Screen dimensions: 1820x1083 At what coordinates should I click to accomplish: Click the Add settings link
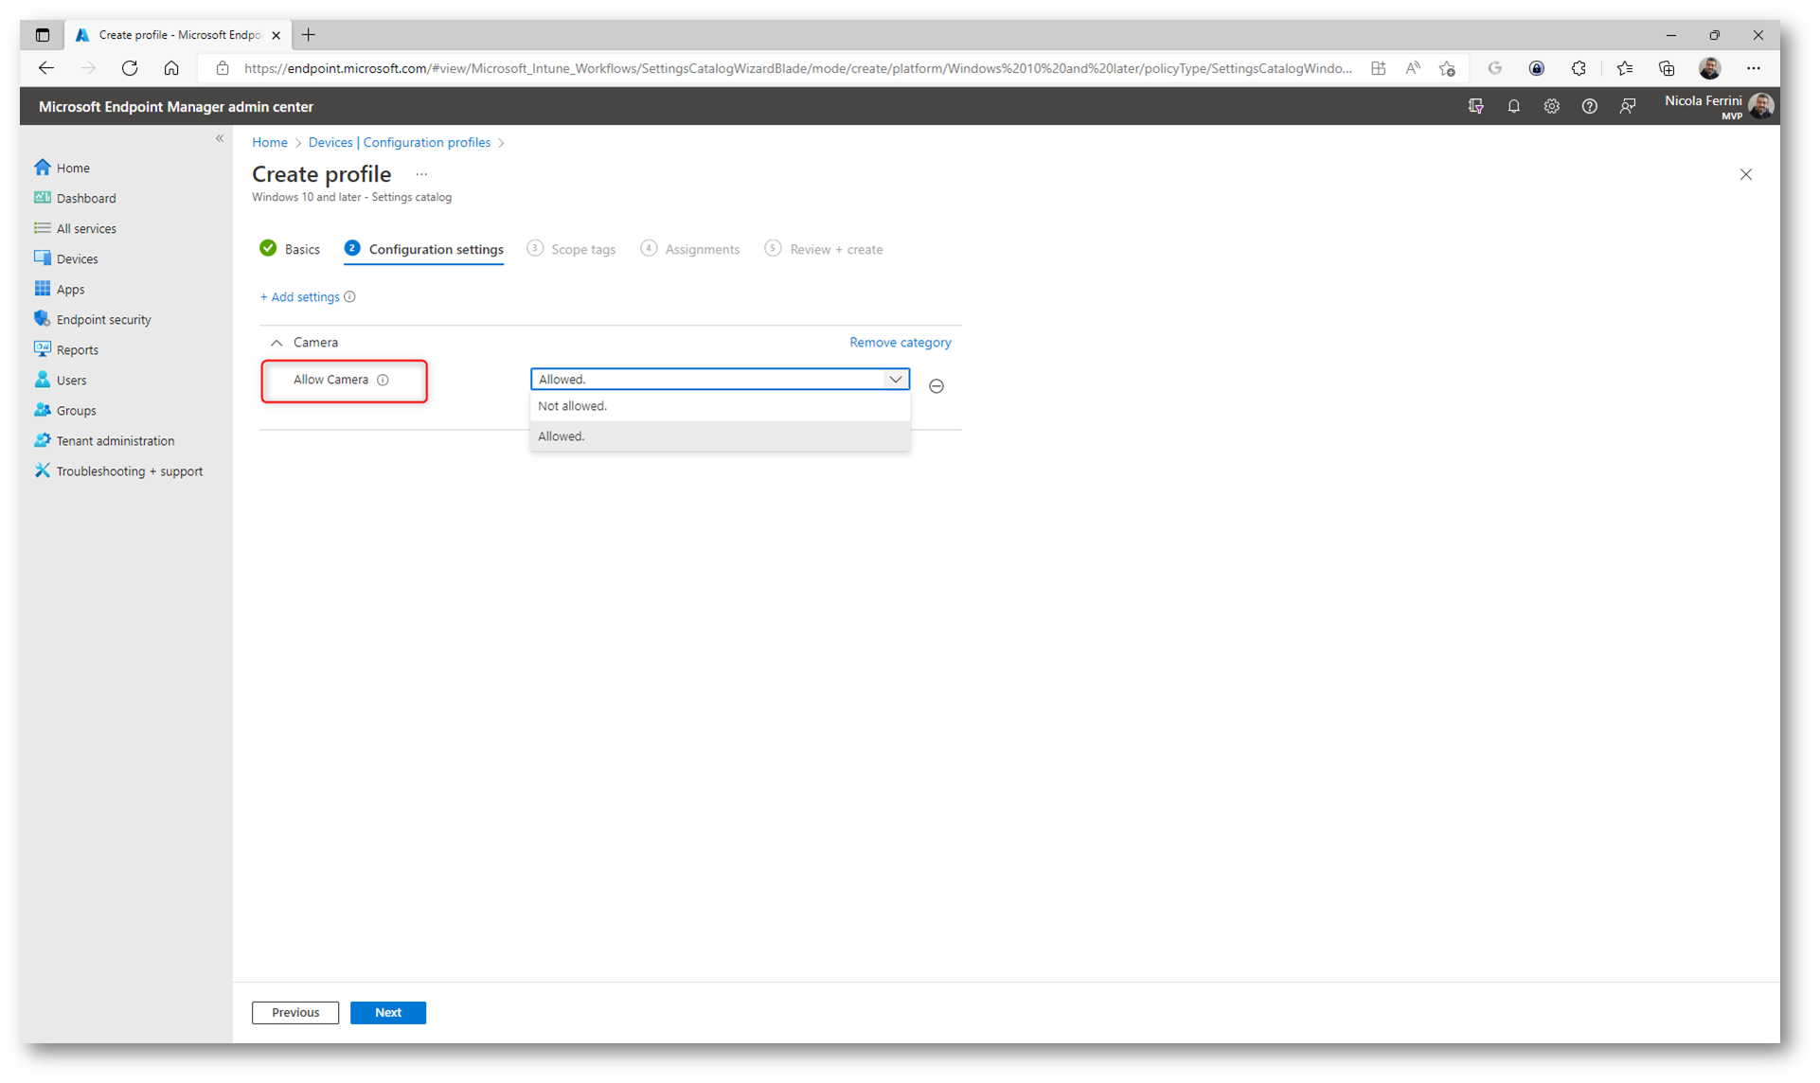(300, 297)
